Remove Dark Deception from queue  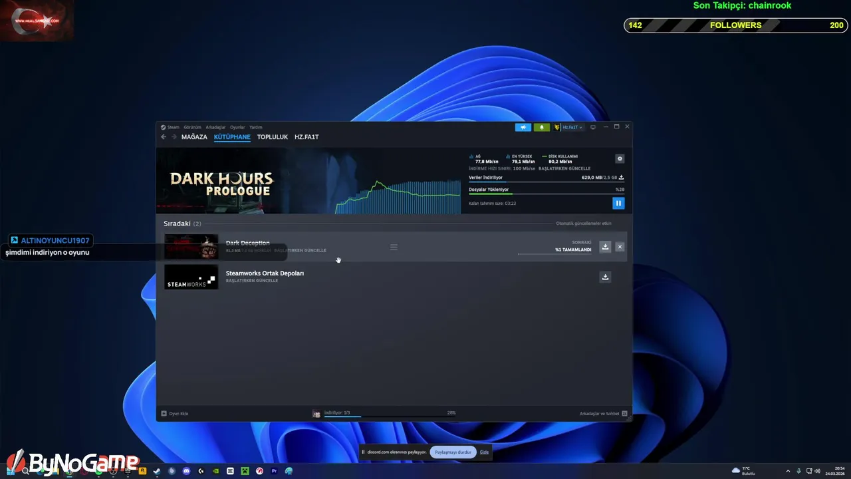coord(620,247)
